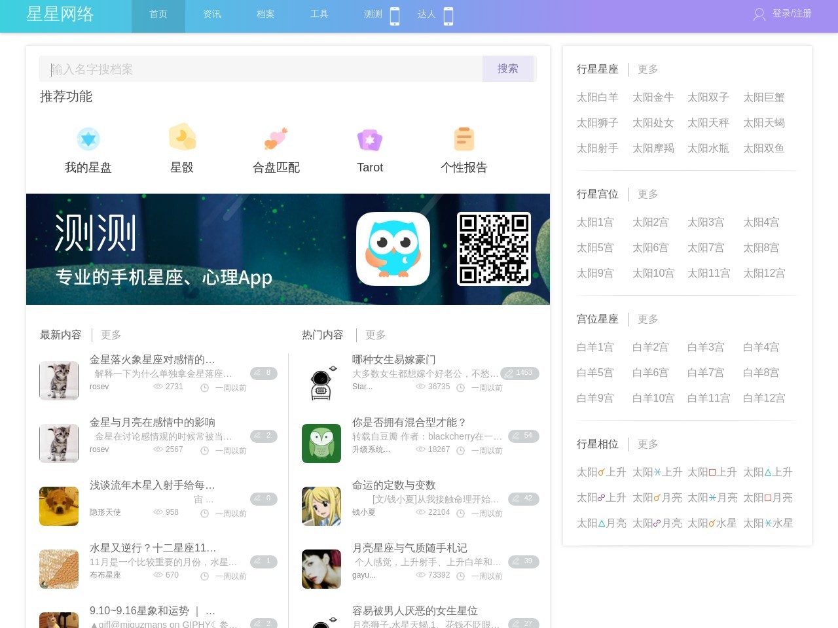838x628 pixels.
Task: Click 太阳12宫 link
Action: (764, 273)
